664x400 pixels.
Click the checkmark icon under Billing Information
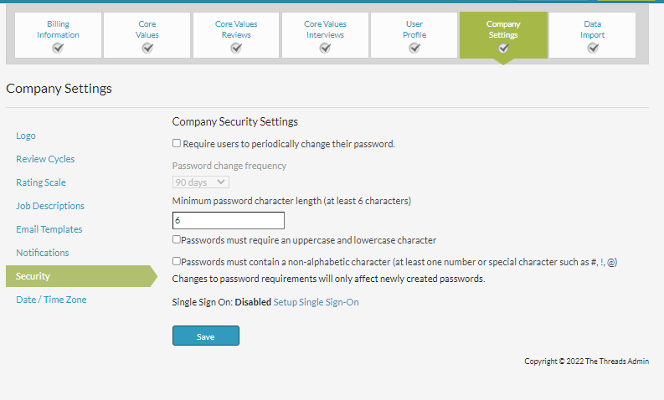(58, 49)
